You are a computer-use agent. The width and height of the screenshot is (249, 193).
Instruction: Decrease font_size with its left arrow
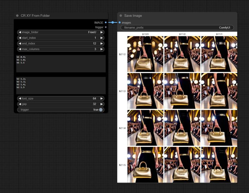pos(20,99)
